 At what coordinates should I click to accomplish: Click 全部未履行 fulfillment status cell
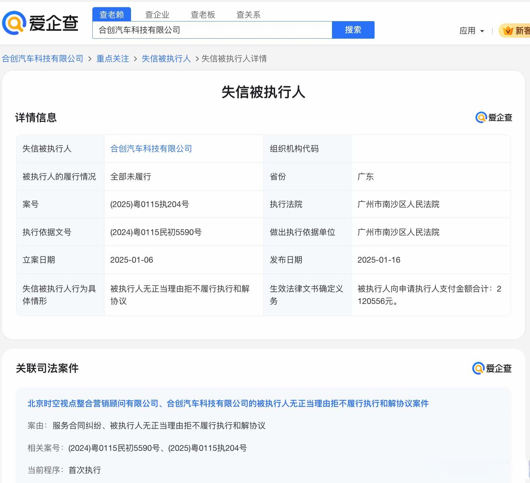tap(184, 176)
